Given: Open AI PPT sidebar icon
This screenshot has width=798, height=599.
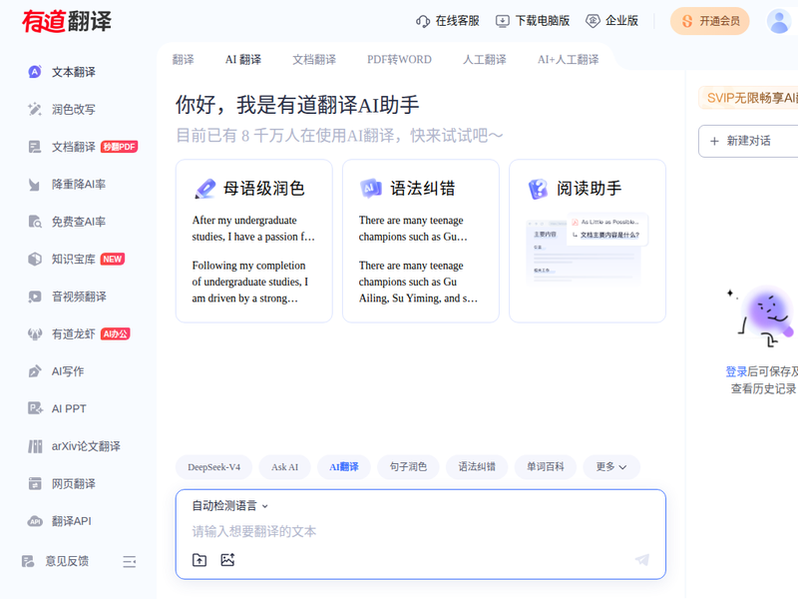Looking at the screenshot, I should [x=35, y=408].
